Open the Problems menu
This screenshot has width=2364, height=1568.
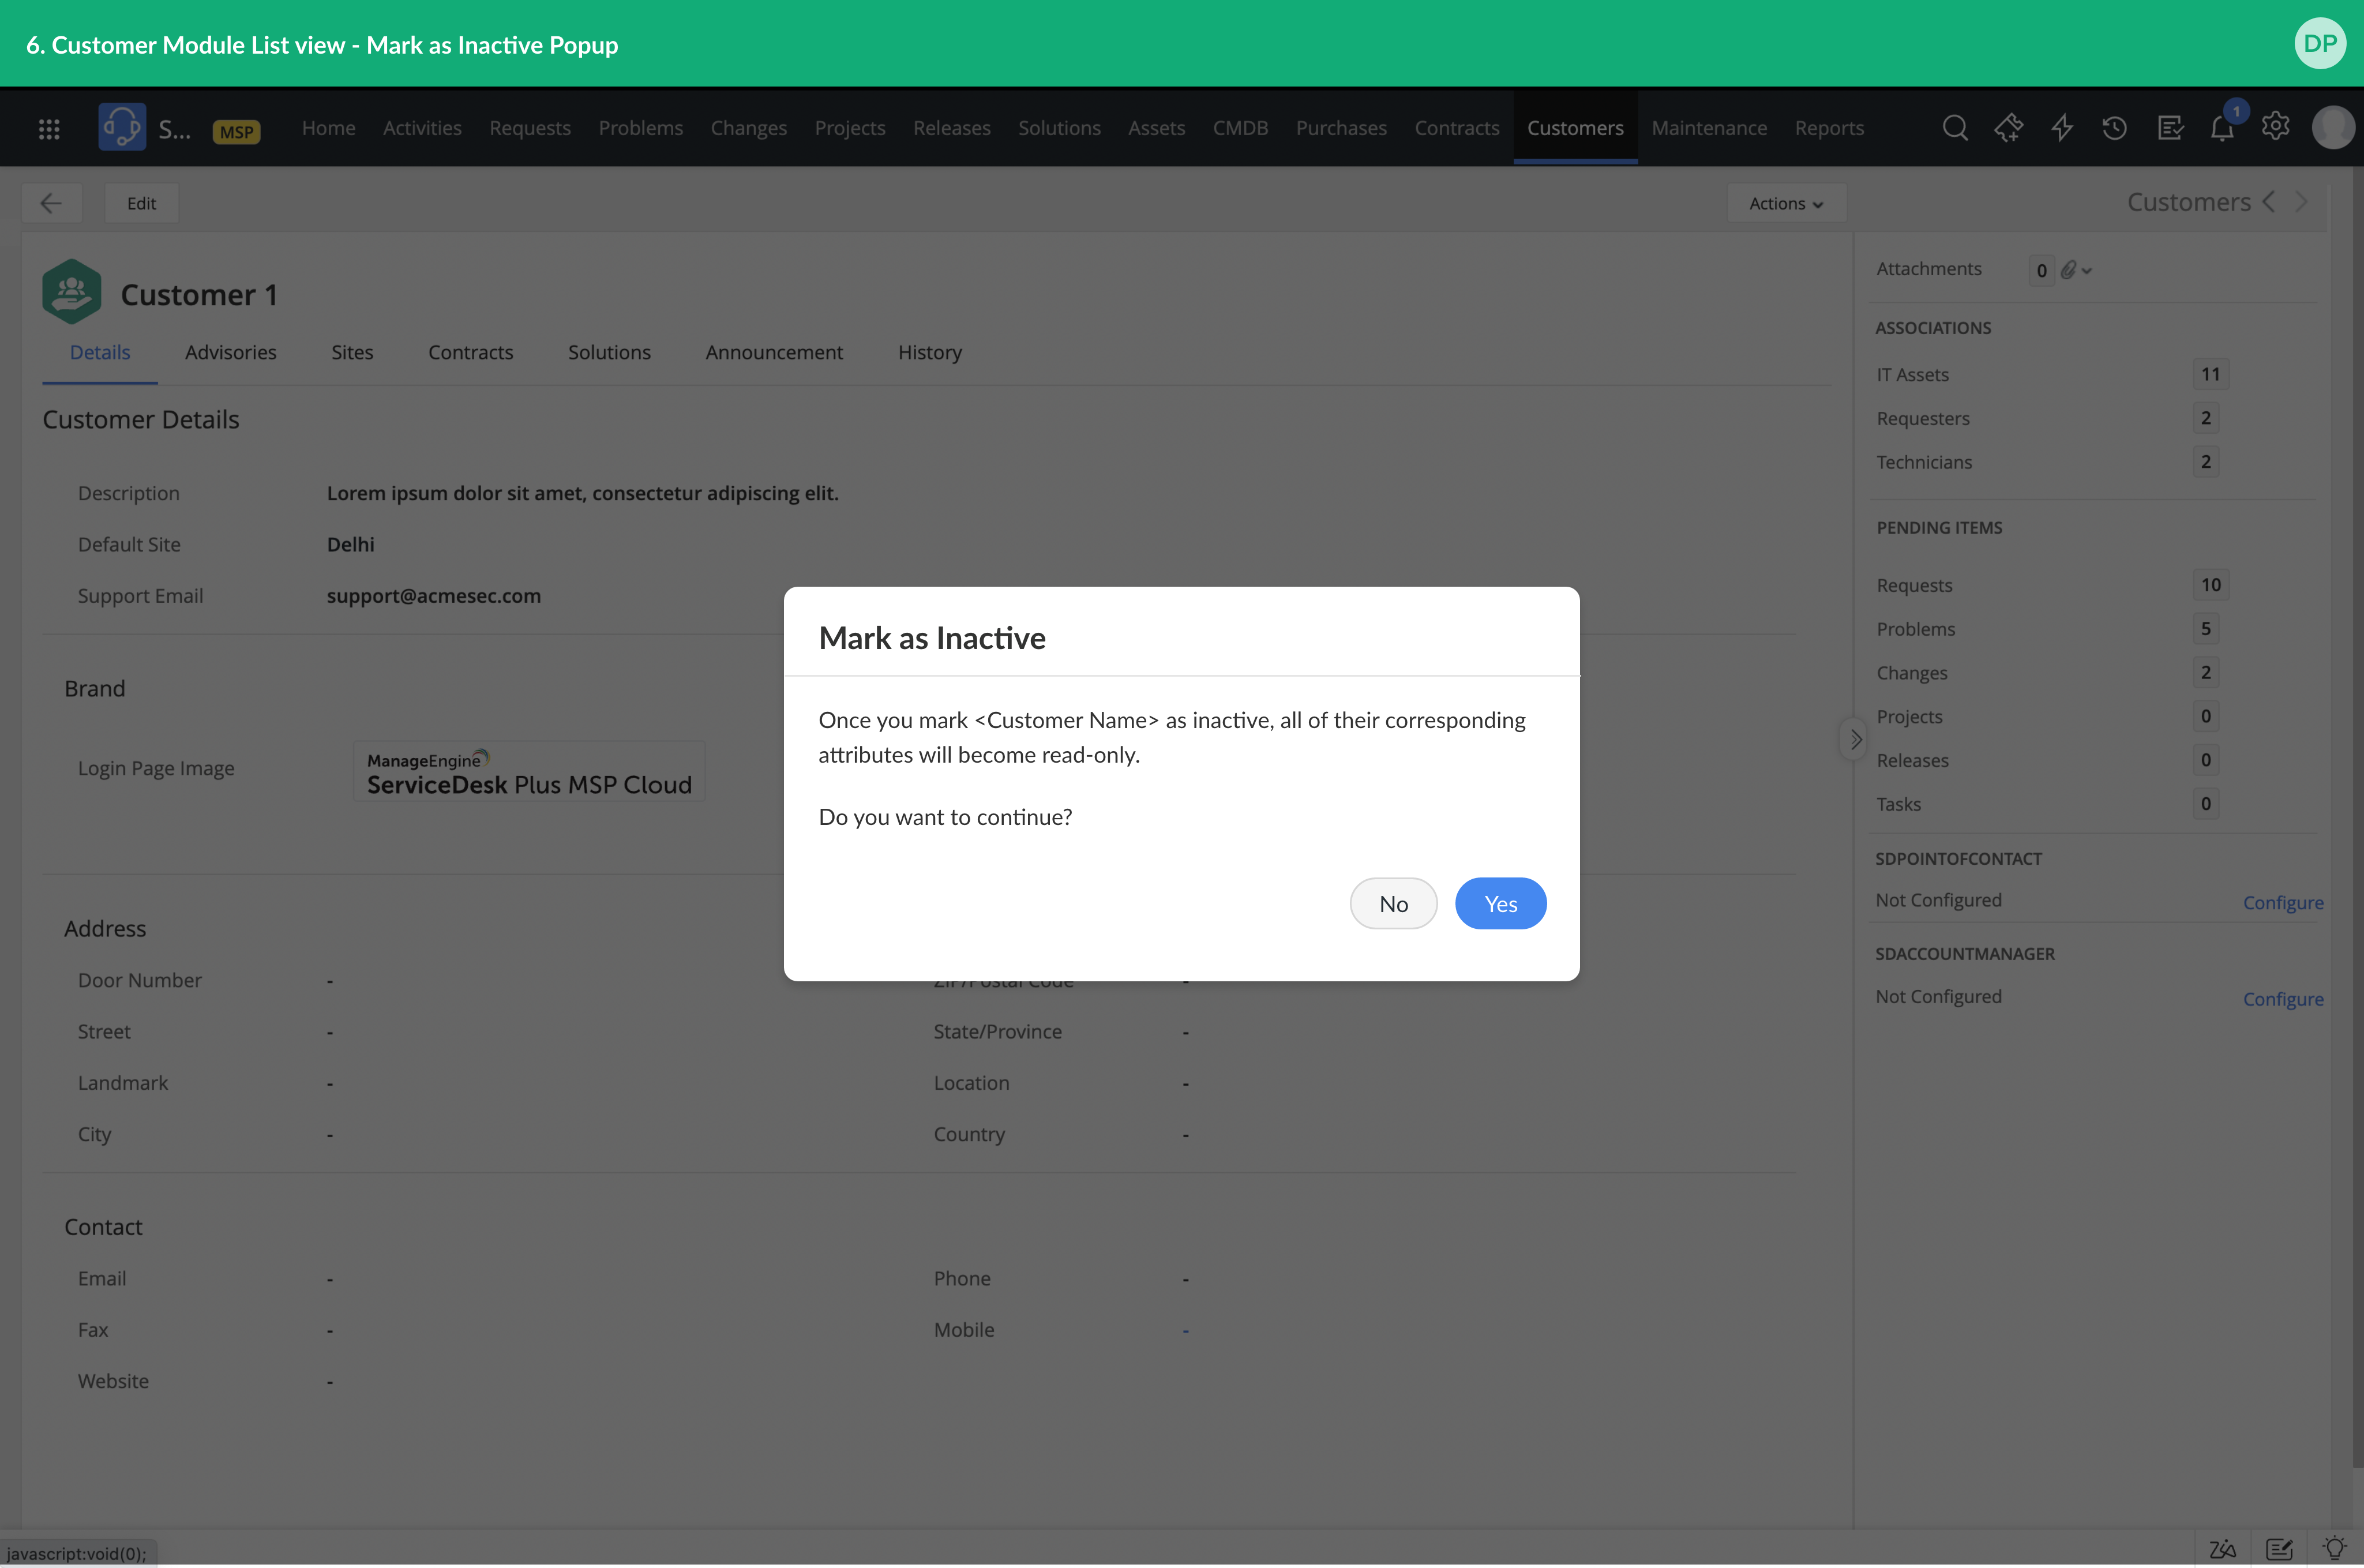(641, 128)
